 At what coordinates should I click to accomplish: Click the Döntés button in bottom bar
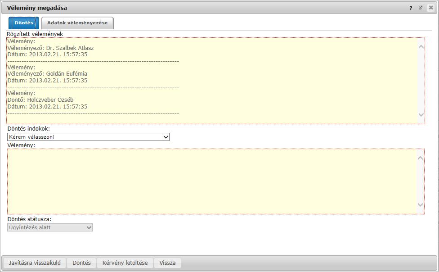click(x=81, y=263)
